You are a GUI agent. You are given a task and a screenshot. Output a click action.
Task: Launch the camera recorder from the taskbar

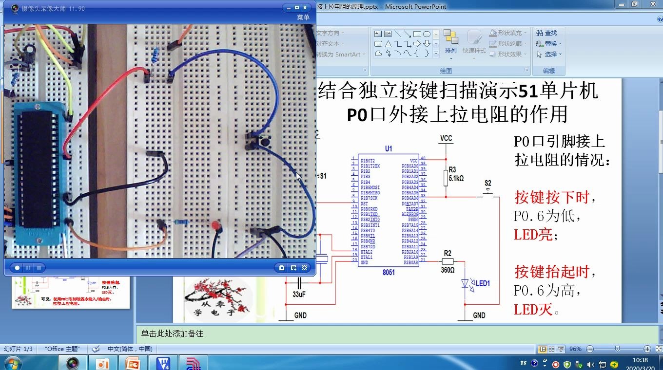pyautogui.click(x=72, y=364)
